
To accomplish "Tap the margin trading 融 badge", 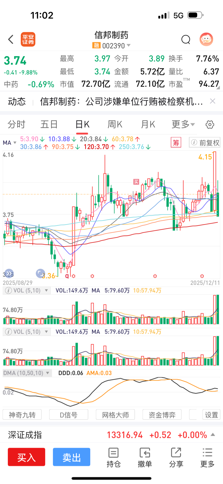I will pos(96,46).
